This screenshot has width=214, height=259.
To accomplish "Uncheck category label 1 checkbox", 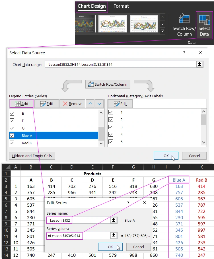I will (111, 112).
